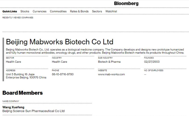The height and width of the screenshot is (116, 189).
Task: Visit www.mab-works.com website link
Action: pos(111,74)
